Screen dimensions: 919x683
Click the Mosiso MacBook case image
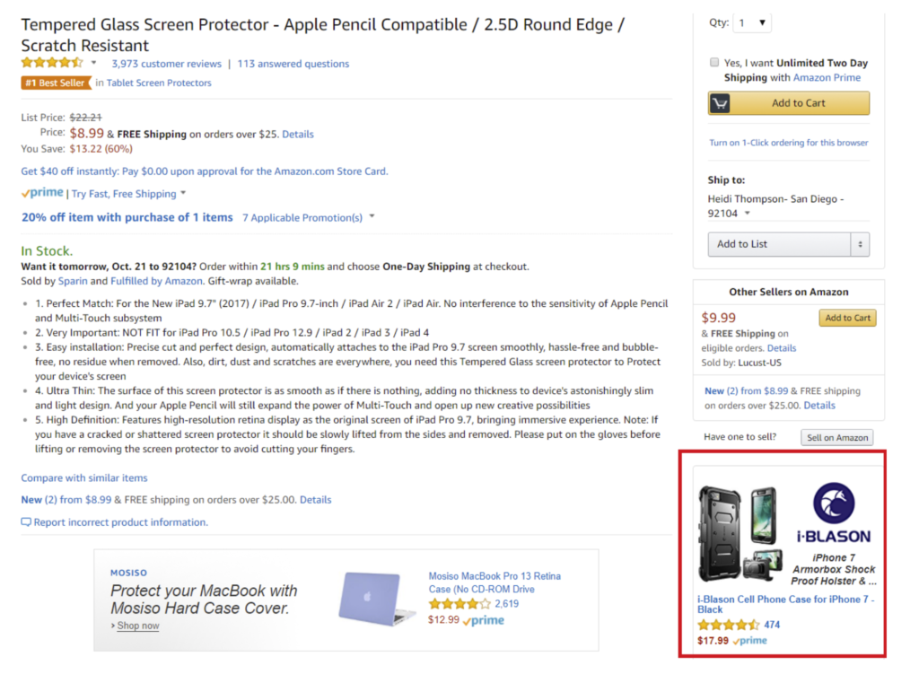[376, 598]
